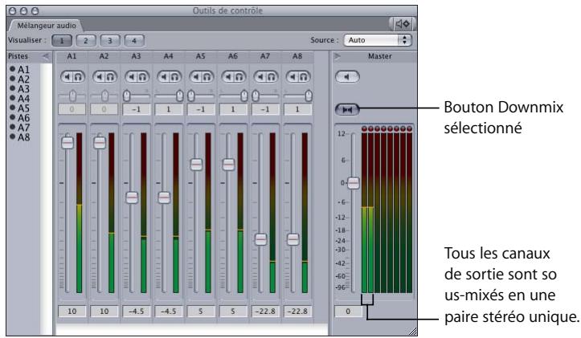
Task: Toggle visibility dot for track A2
Action: [x=12, y=79]
